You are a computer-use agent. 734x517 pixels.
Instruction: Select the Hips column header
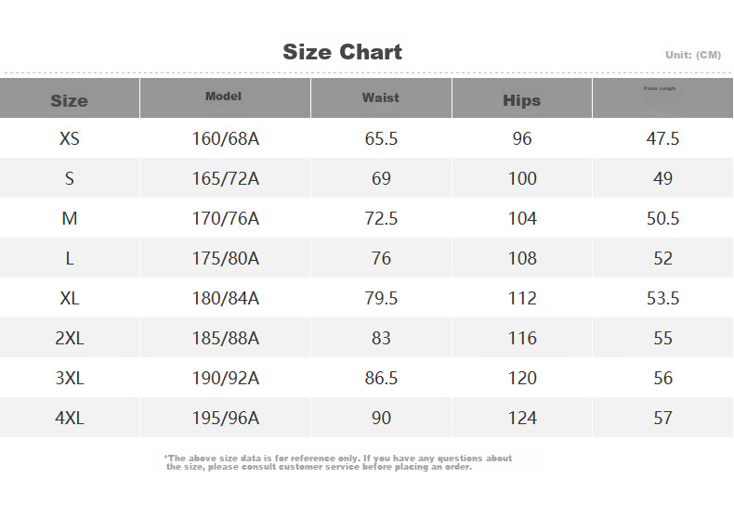click(x=521, y=100)
